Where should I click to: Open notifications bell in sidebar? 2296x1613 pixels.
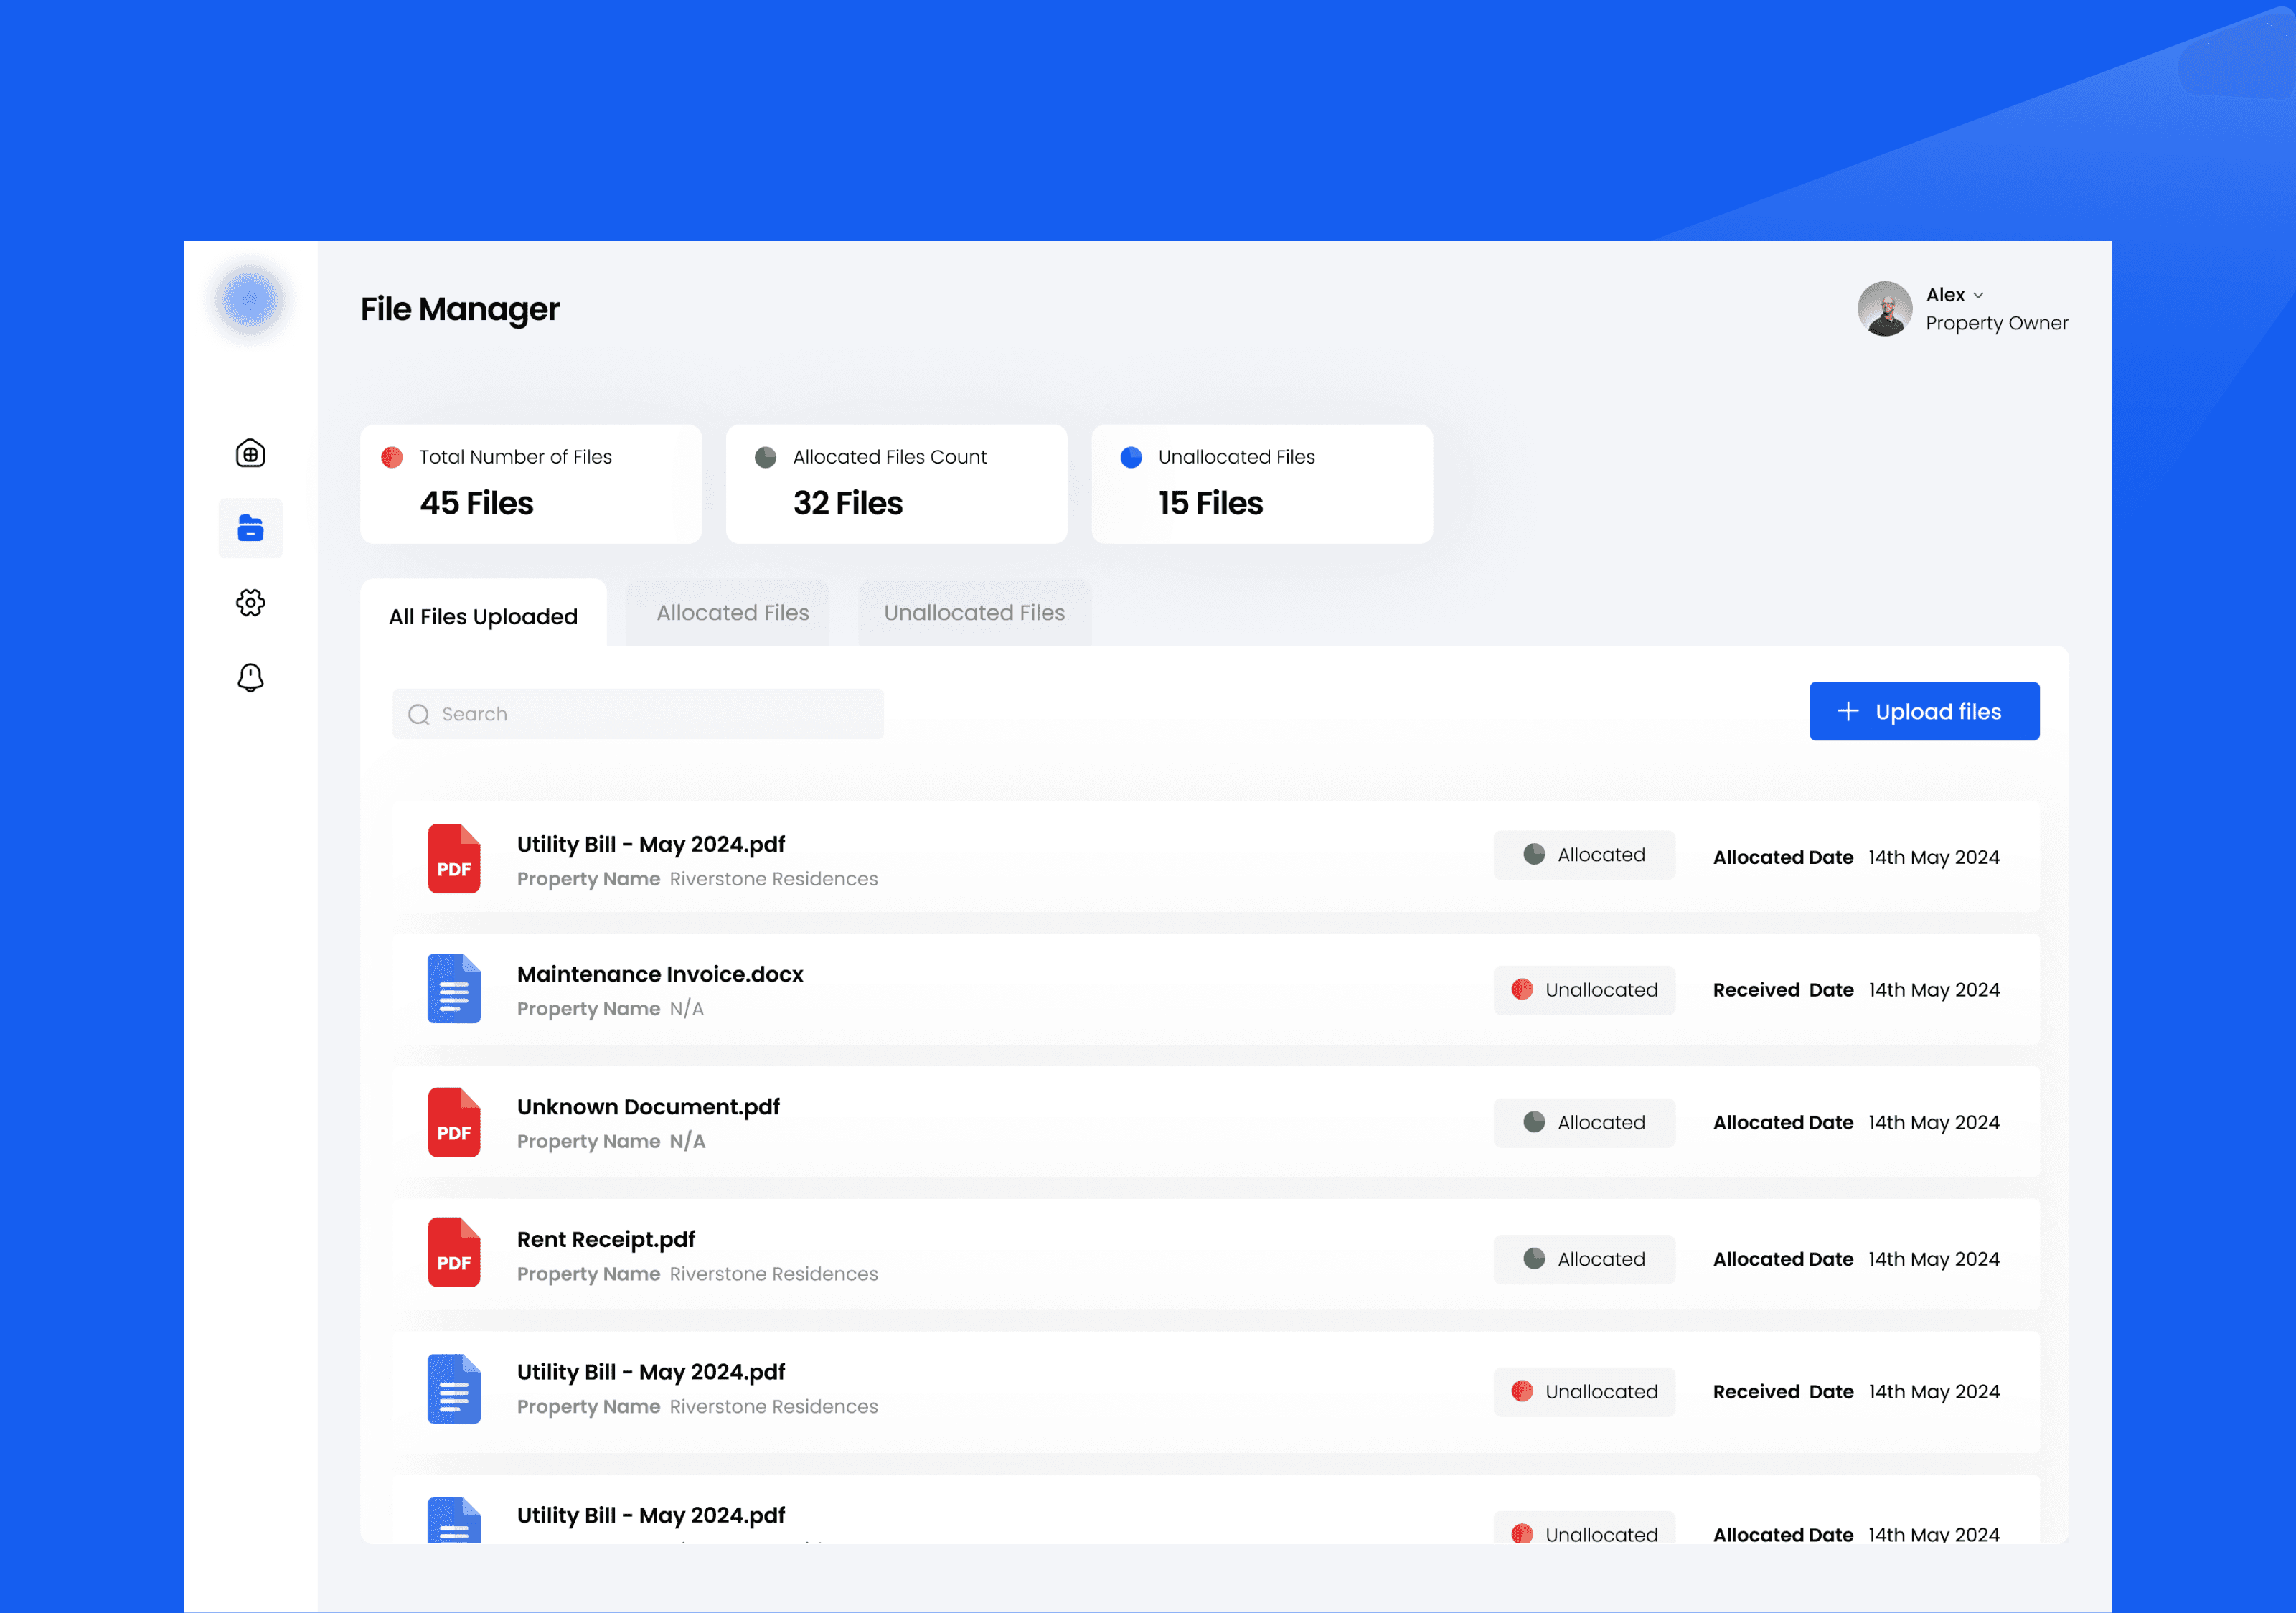pos(250,677)
